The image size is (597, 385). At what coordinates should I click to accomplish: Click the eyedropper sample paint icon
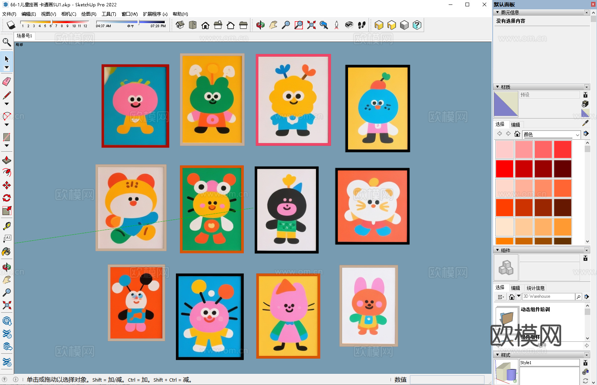pos(585,123)
